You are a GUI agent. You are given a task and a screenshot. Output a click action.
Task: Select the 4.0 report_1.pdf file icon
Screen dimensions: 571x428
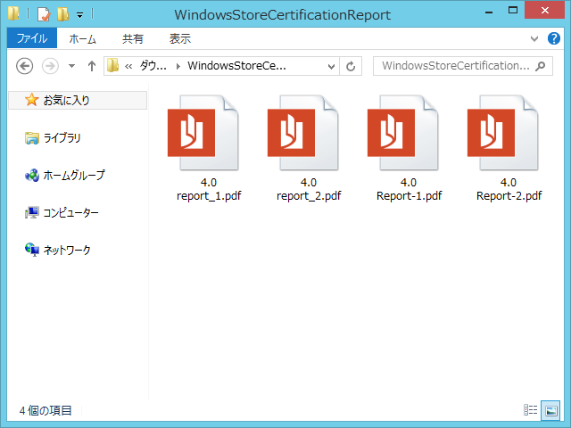(x=203, y=133)
